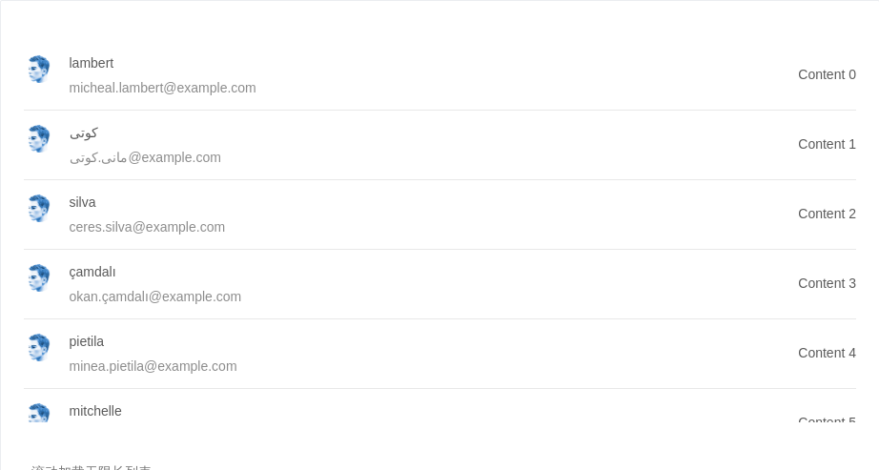Click the Content 2 text
Viewport: 879px width, 470px height.
click(x=827, y=214)
